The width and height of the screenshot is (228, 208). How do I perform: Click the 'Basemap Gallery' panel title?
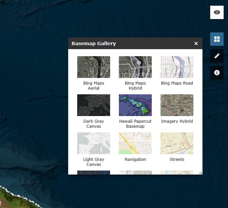tap(94, 43)
